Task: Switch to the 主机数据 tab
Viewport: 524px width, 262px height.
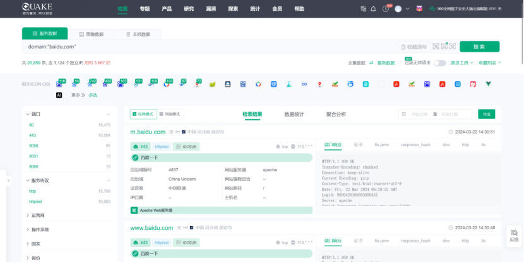Action: click(x=138, y=34)
